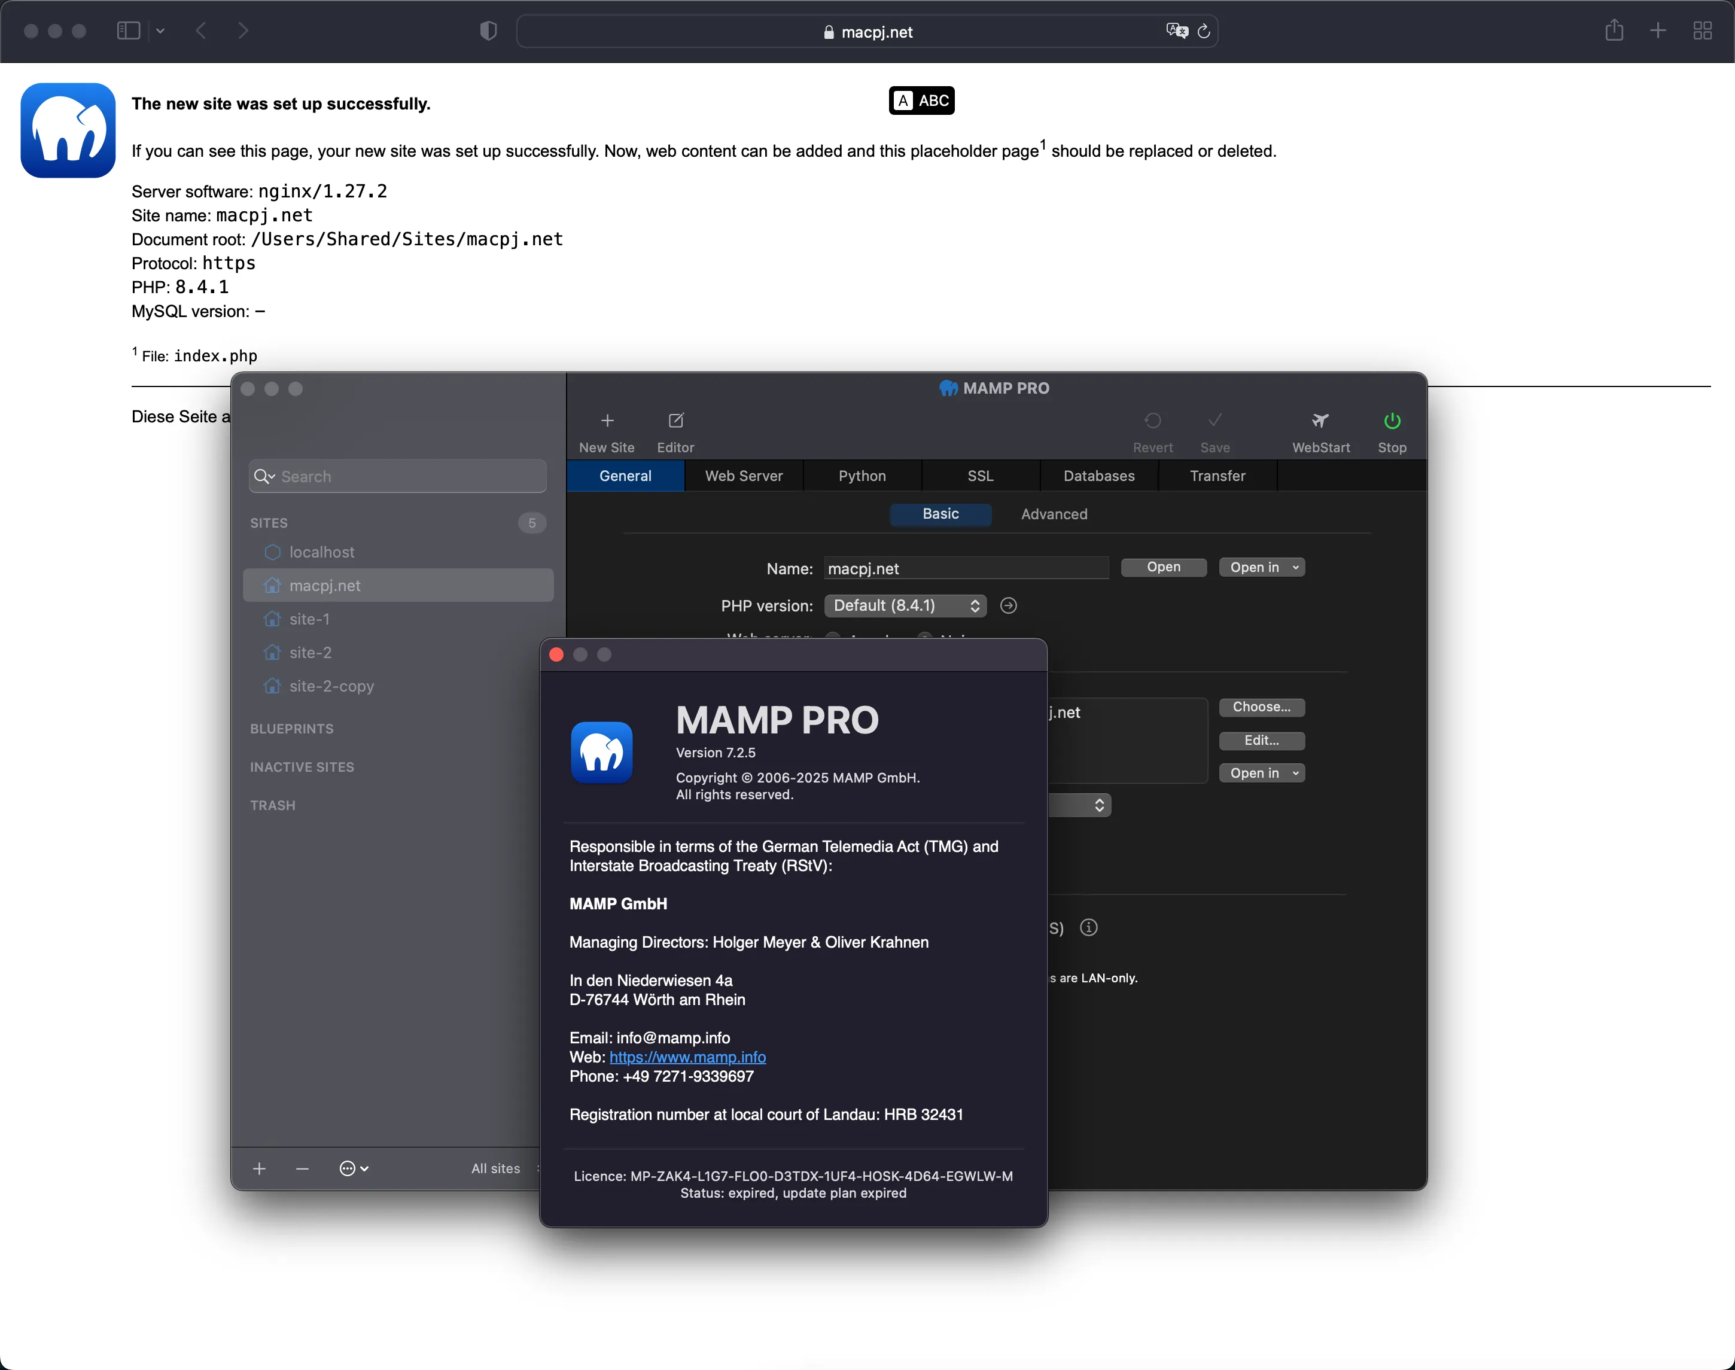This screenshot has width=1735, height=1370.
Task: Collapse the SITES section header
Action: (x=269, y=523)
